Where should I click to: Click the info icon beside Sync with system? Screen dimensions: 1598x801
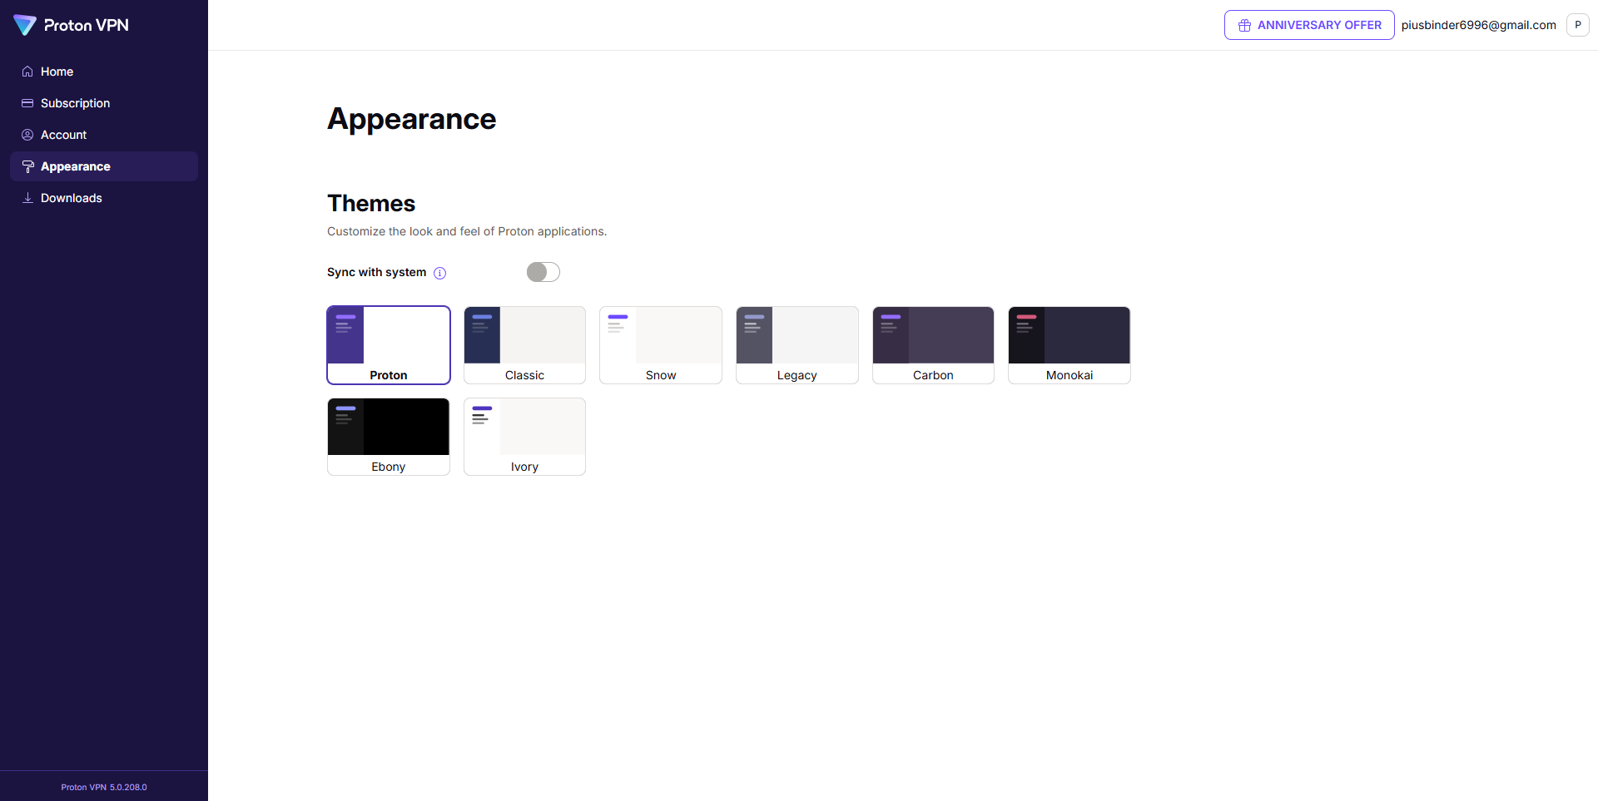(x=440, y=273)
